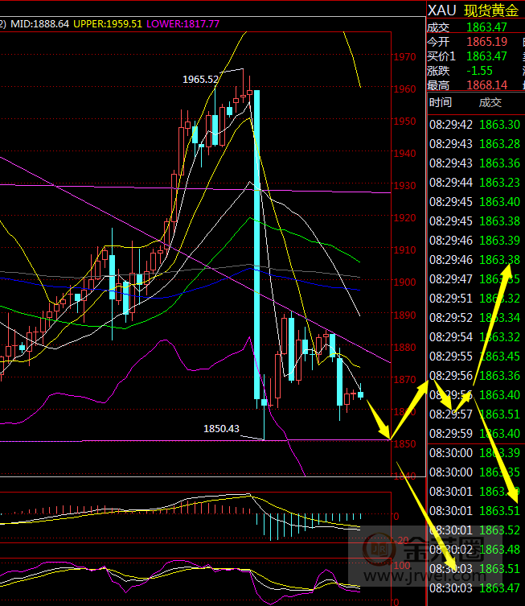Select tick price 1863.39 at 08:30:00

(500, 452)
